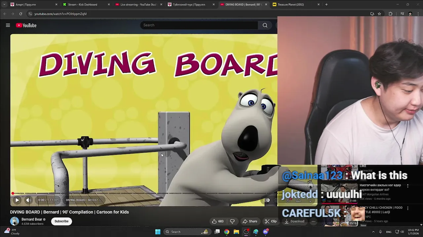Open the MIAT Mongolian Airlines suggested video thumbnail

coord(339,193)
